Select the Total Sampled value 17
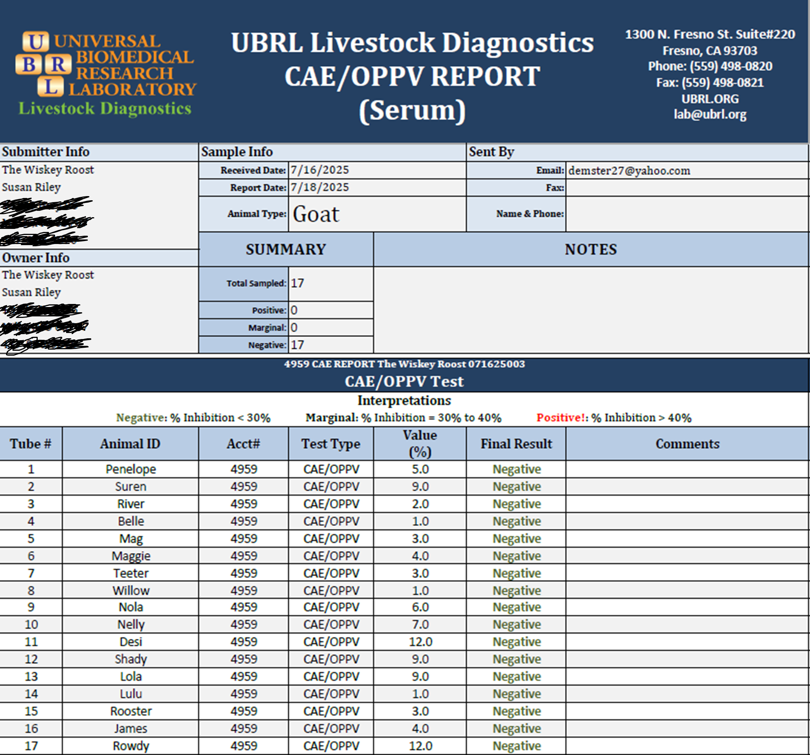The image size is (810, 755). click(x=330, y=284)
